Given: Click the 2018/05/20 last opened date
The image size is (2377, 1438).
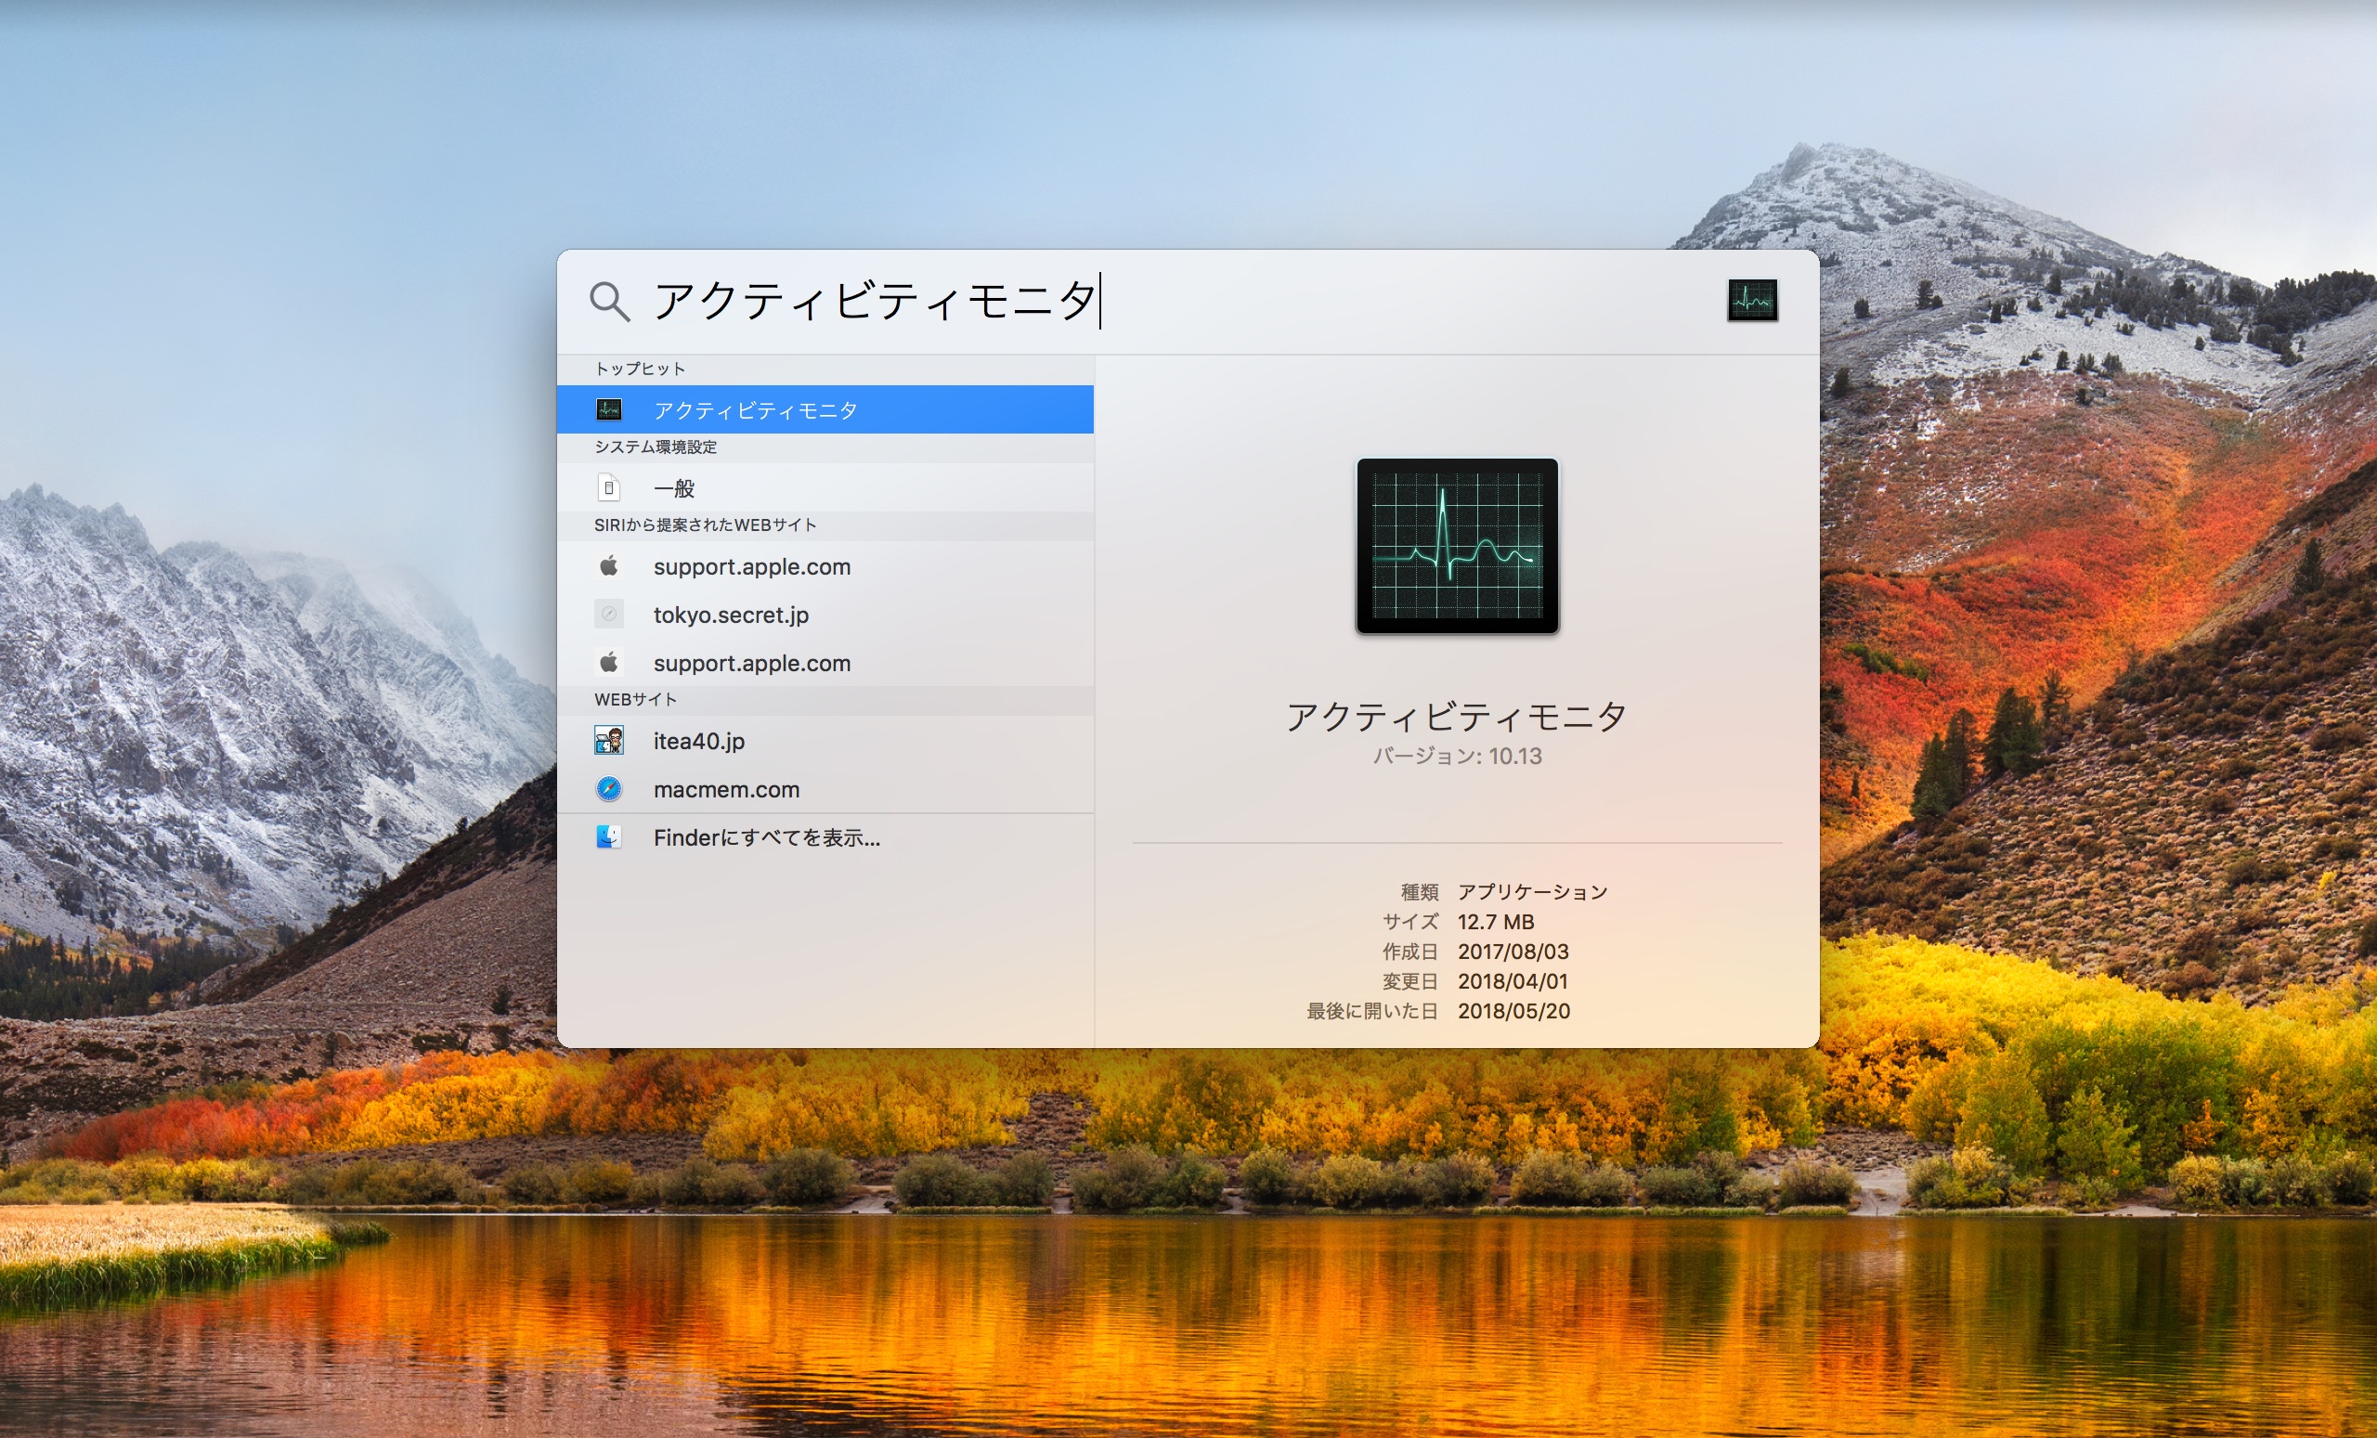Looking at the screenshot, I should click(x=1513, y=1012).
